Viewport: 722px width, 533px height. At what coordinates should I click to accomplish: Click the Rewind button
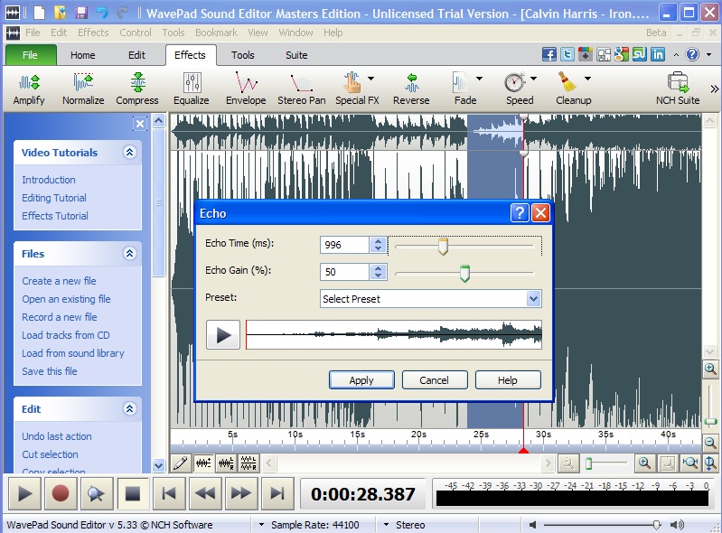click(x=204, y=493)
